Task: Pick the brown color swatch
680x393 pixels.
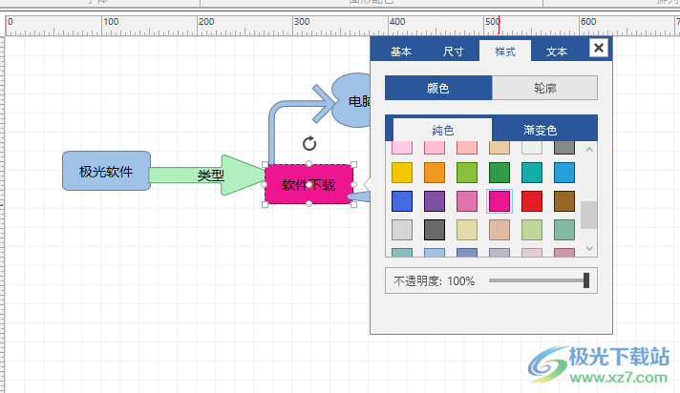Action: pyautogui.click(x=564, y=201)
